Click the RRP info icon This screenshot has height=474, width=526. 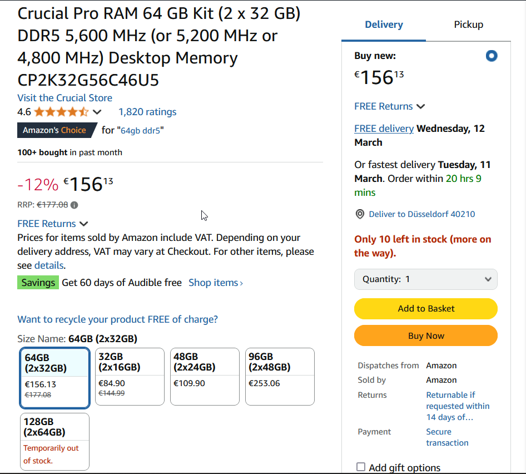(x=75, y=205)
